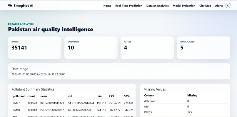Click the SmogNet AI brand name
The image size is (237, 117).
24,6
